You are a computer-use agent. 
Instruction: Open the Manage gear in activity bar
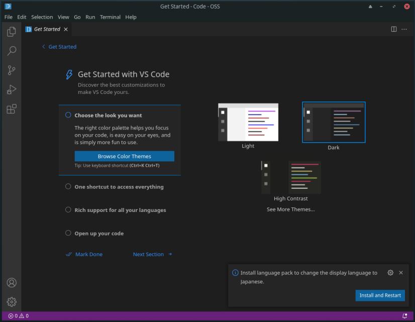tap(12, 301)
